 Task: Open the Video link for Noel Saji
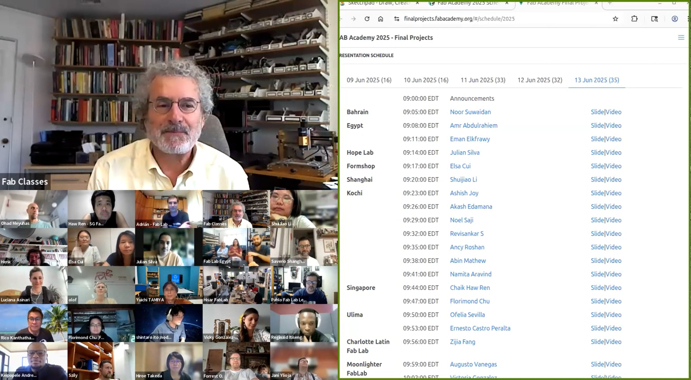[613, 220]
